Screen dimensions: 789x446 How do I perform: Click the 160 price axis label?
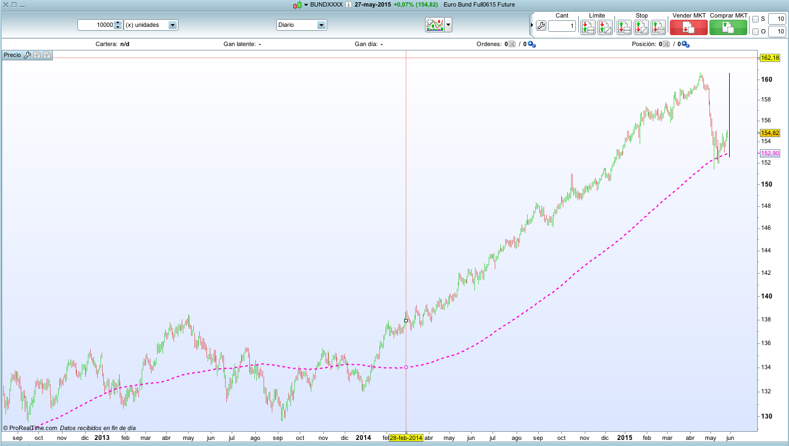point(766,80)
